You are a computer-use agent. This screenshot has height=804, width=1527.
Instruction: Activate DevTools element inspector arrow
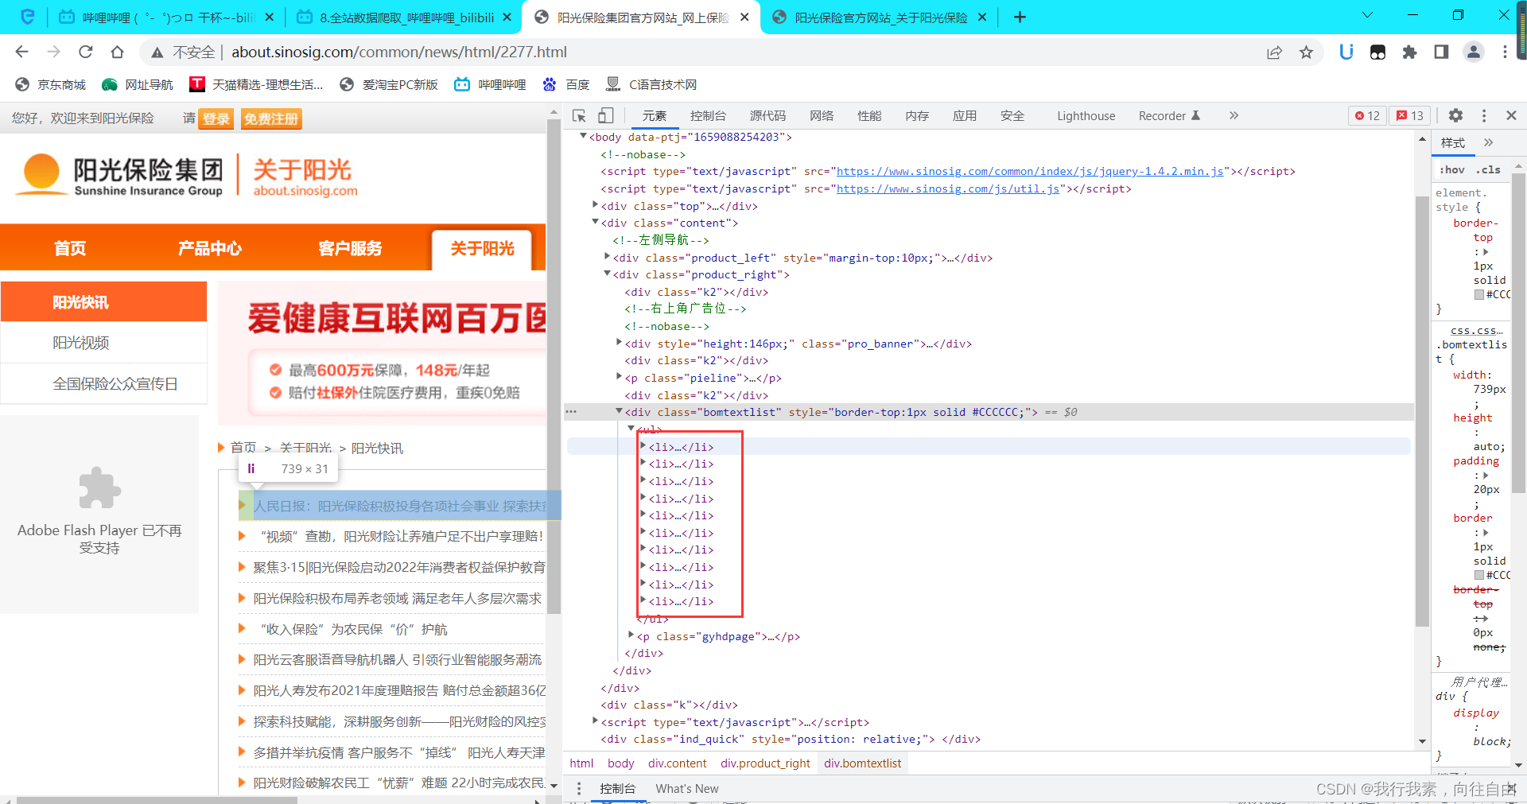click(579, 115)
